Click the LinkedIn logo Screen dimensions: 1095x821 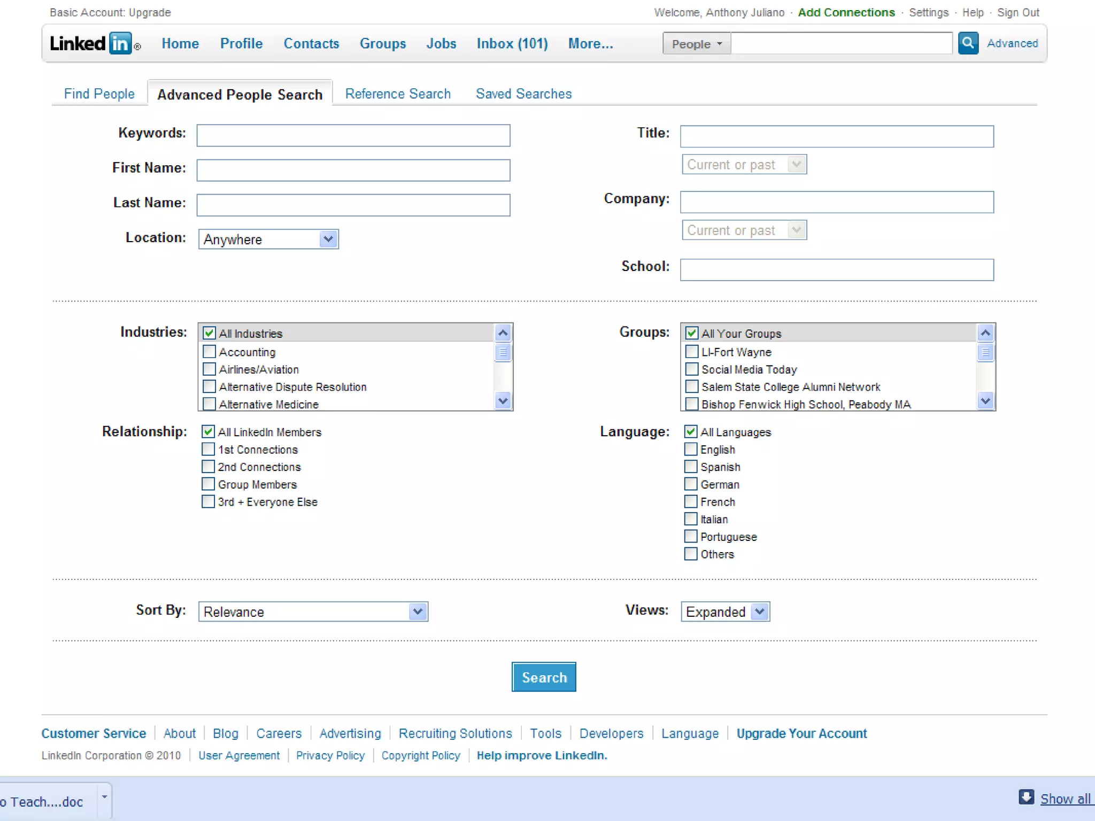pos(91,43)
